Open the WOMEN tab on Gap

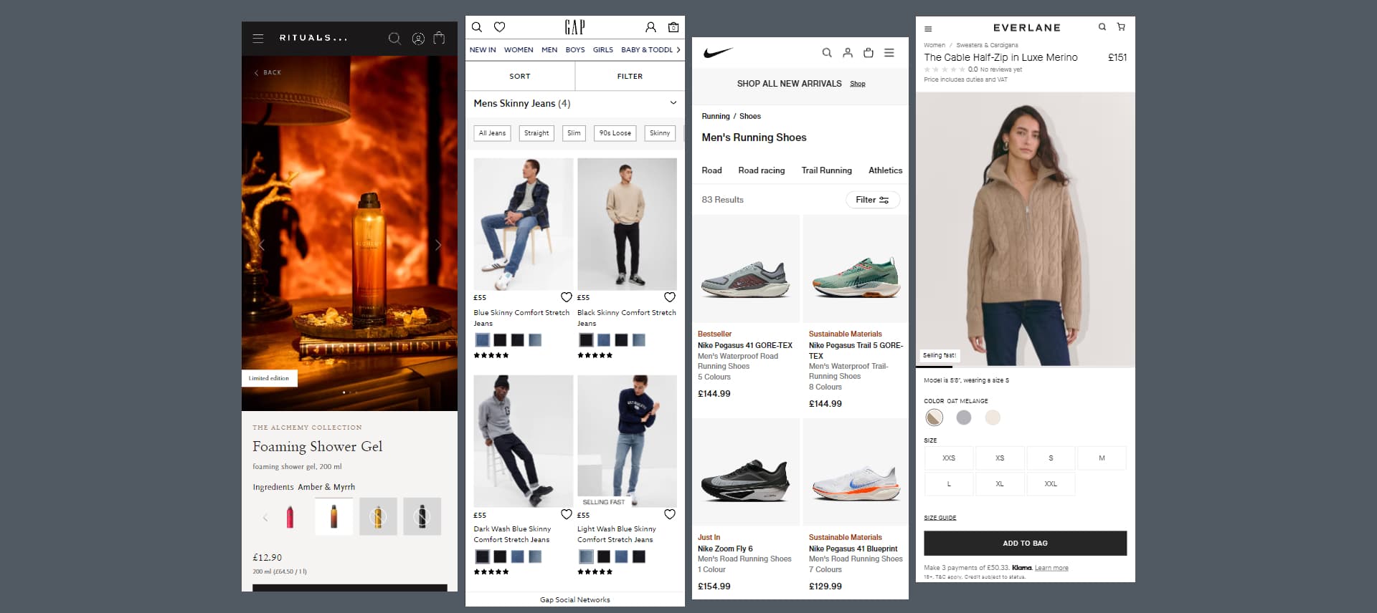(x=518, y=50)
